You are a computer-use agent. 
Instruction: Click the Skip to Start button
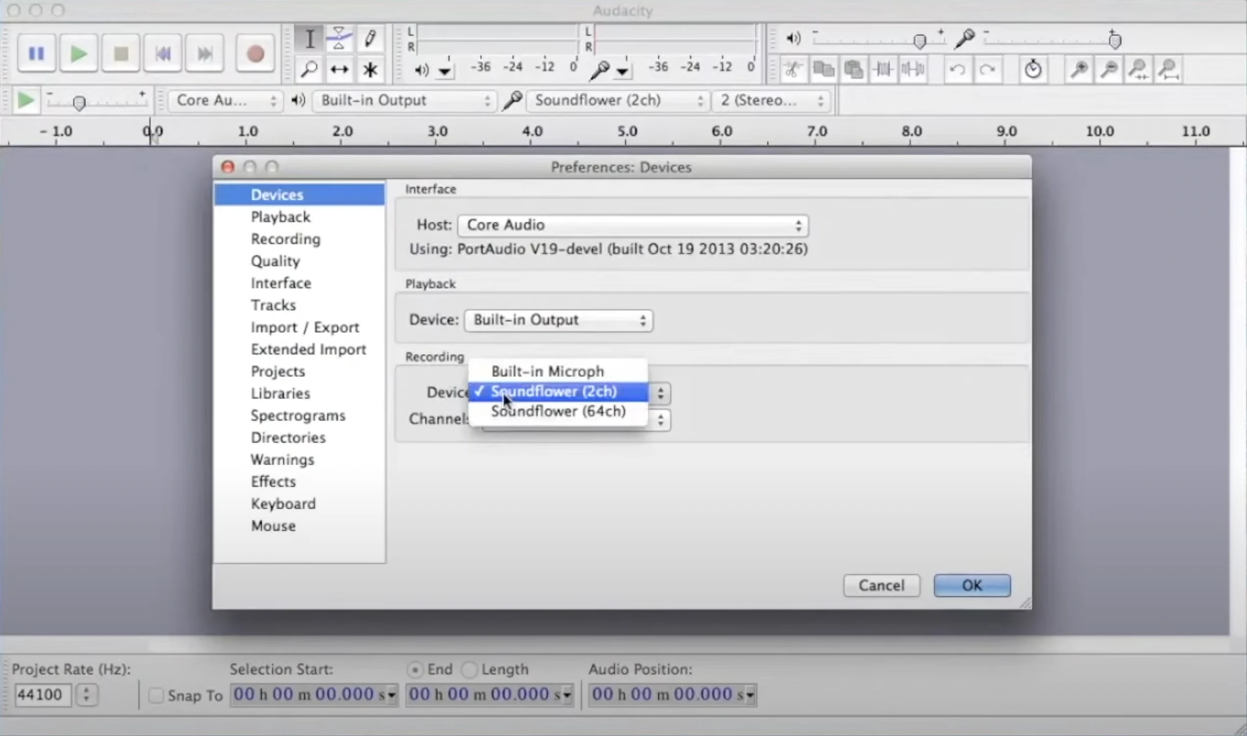[x=163, y=53]
